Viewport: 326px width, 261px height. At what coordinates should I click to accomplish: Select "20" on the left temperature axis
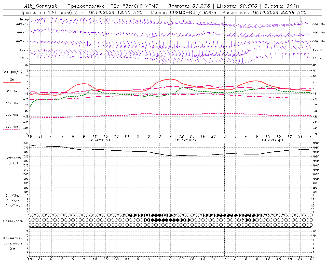click(x=26, y=65)
